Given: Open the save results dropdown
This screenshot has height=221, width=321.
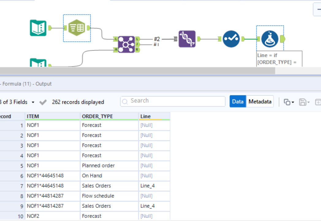Looking at the screenshot, I should point(308,102).
